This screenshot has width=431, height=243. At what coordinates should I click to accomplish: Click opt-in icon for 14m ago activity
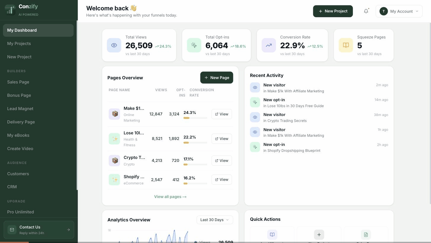(255, 102)
